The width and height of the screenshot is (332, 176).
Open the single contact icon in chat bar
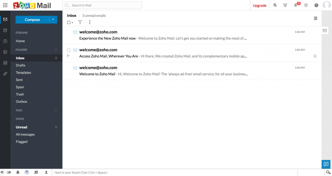pos(46,172)
